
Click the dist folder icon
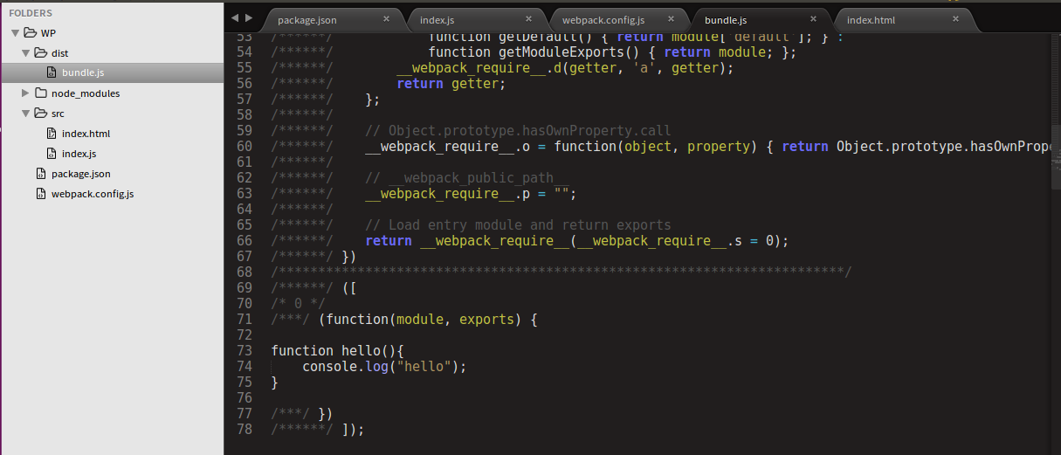41,53
